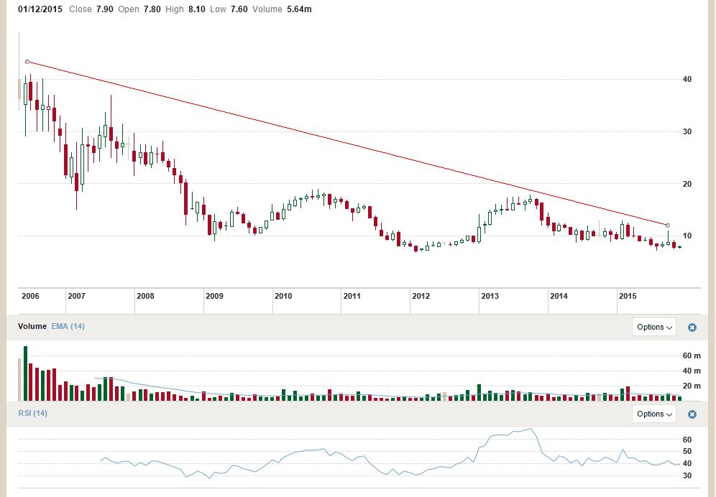Select the RSI (14) indicator label

pyautogui.click(x=33, y=413)
